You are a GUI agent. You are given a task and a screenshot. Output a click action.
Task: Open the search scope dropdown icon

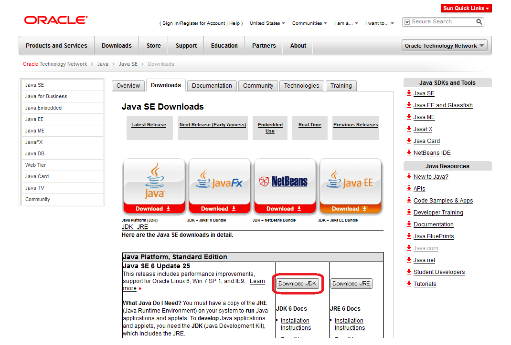(407, 22)
